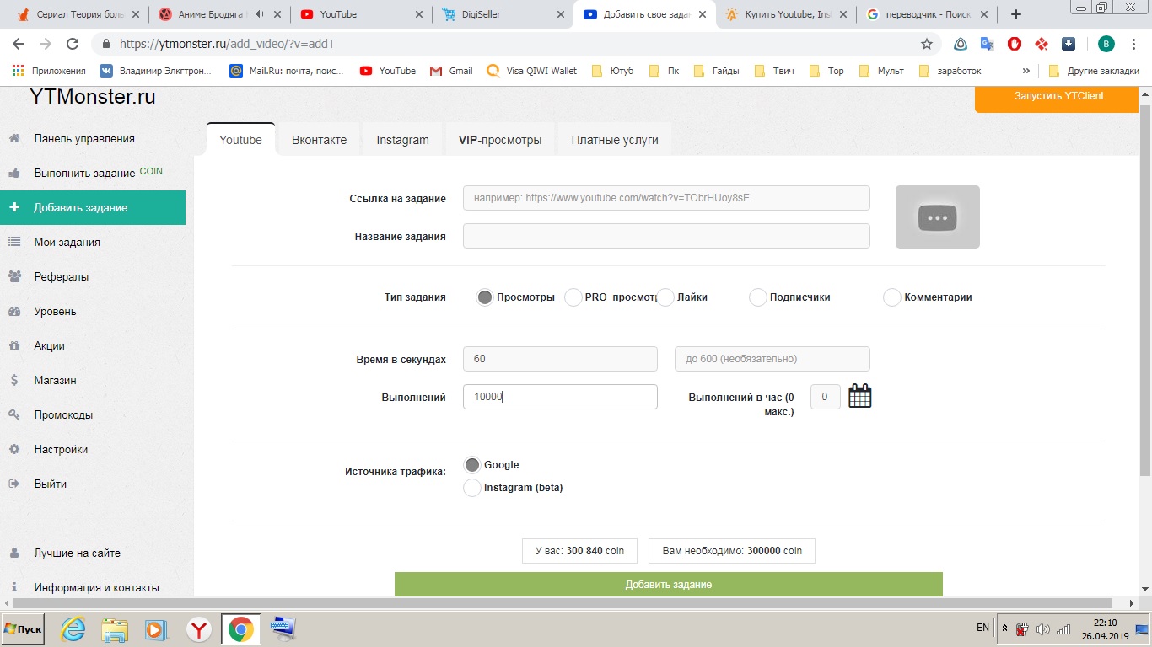
Task: Choose the Комментарии task type
Action: tap(891, 297)
